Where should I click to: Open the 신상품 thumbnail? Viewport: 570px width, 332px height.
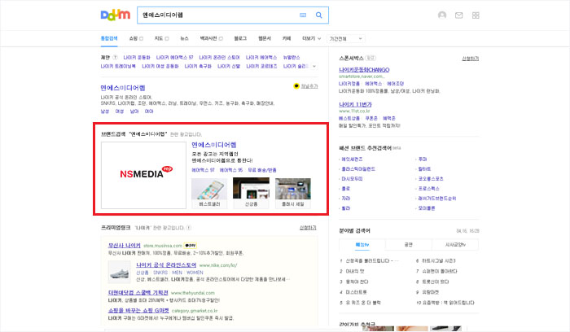tap(251, 193)
